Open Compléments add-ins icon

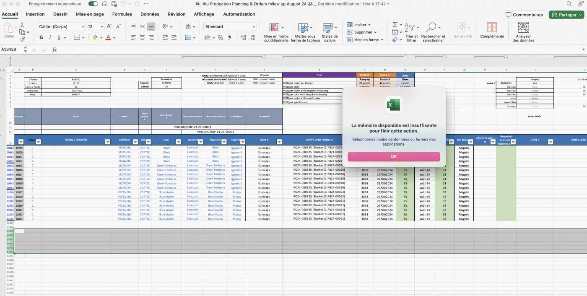tap(492, 31)
